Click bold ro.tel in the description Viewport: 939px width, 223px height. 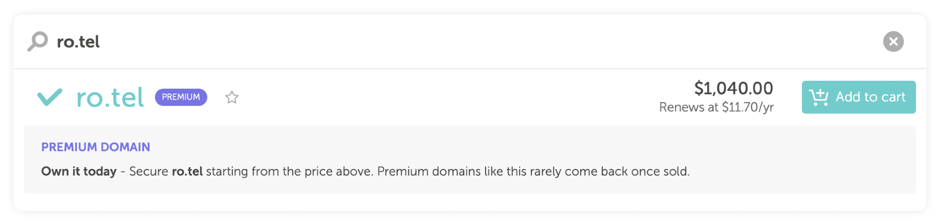click(x=187, y=171)
